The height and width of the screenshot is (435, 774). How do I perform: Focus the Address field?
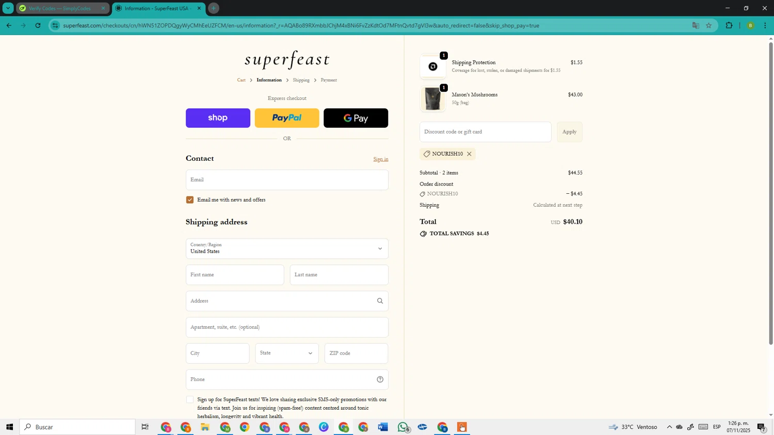coord(287,301)
